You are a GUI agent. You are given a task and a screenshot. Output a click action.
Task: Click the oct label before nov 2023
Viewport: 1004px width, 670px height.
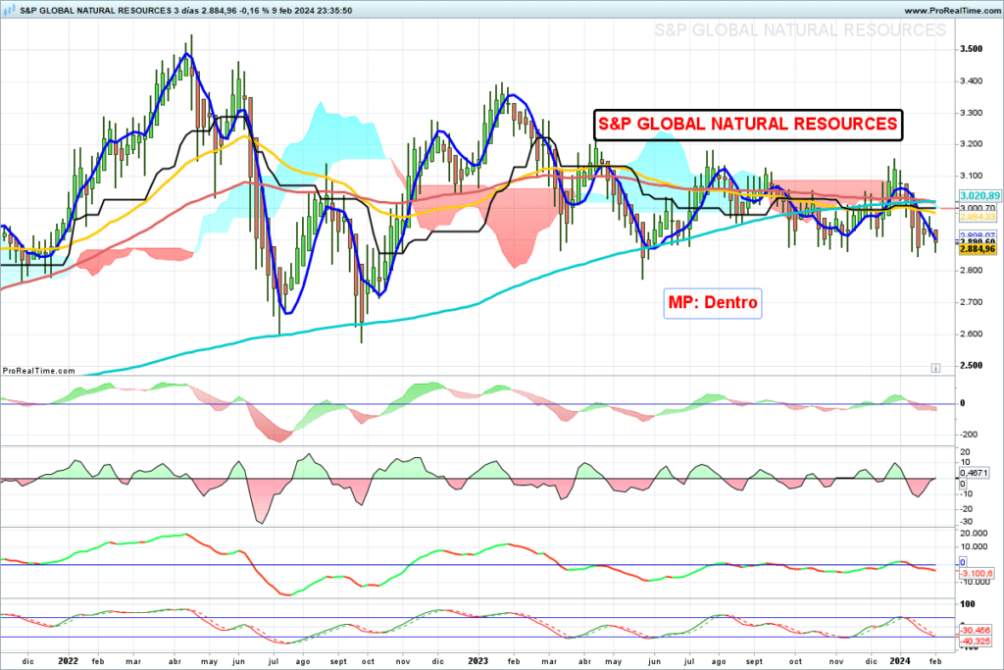click(x=795, y=662)
